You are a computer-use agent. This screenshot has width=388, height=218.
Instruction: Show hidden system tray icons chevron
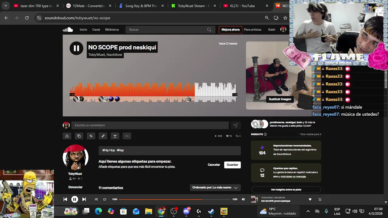tap(308, 211)
